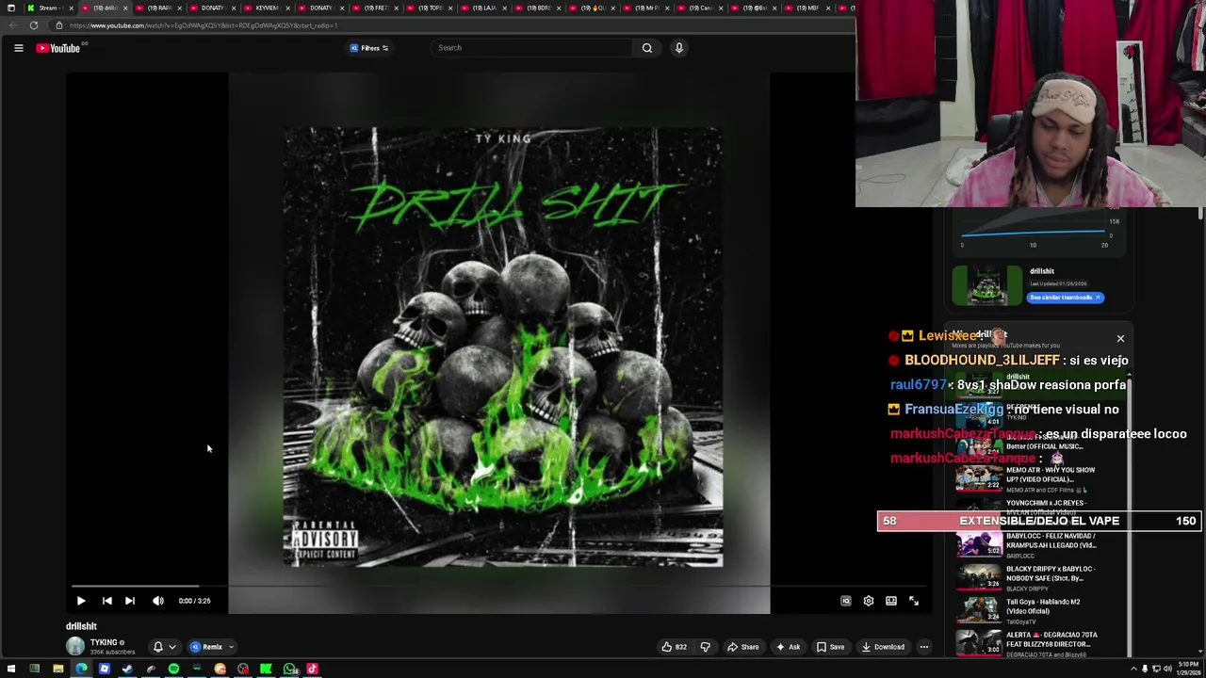Play the drillshit video

pyautogui.click(x=81, y=601)
